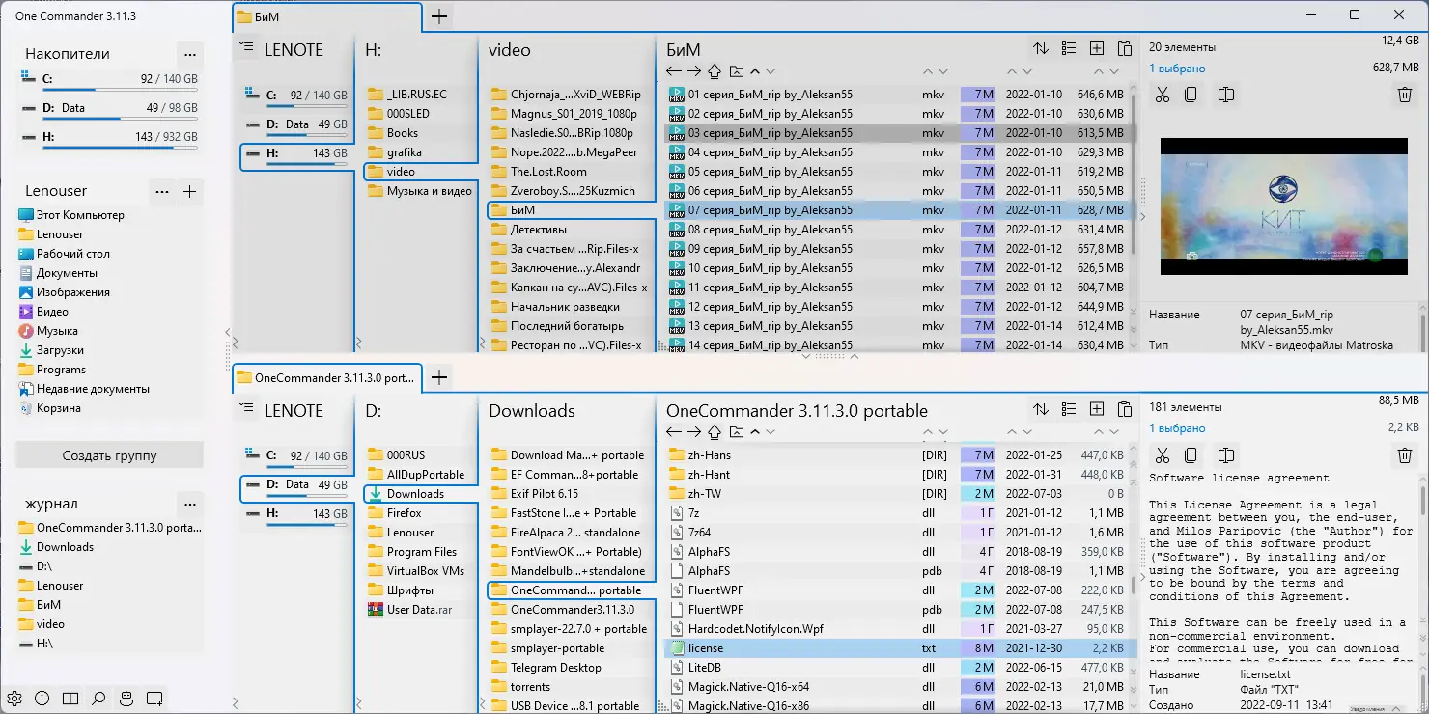This screenshot has width=1429, height=714.
Task: Open drive H: in Накопители sidebar
Action: pyautogui.click(x=108, y=140)
